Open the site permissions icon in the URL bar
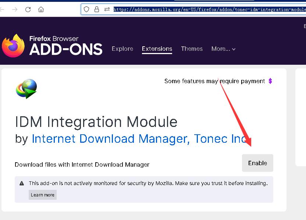 click(x=107, y=10)
